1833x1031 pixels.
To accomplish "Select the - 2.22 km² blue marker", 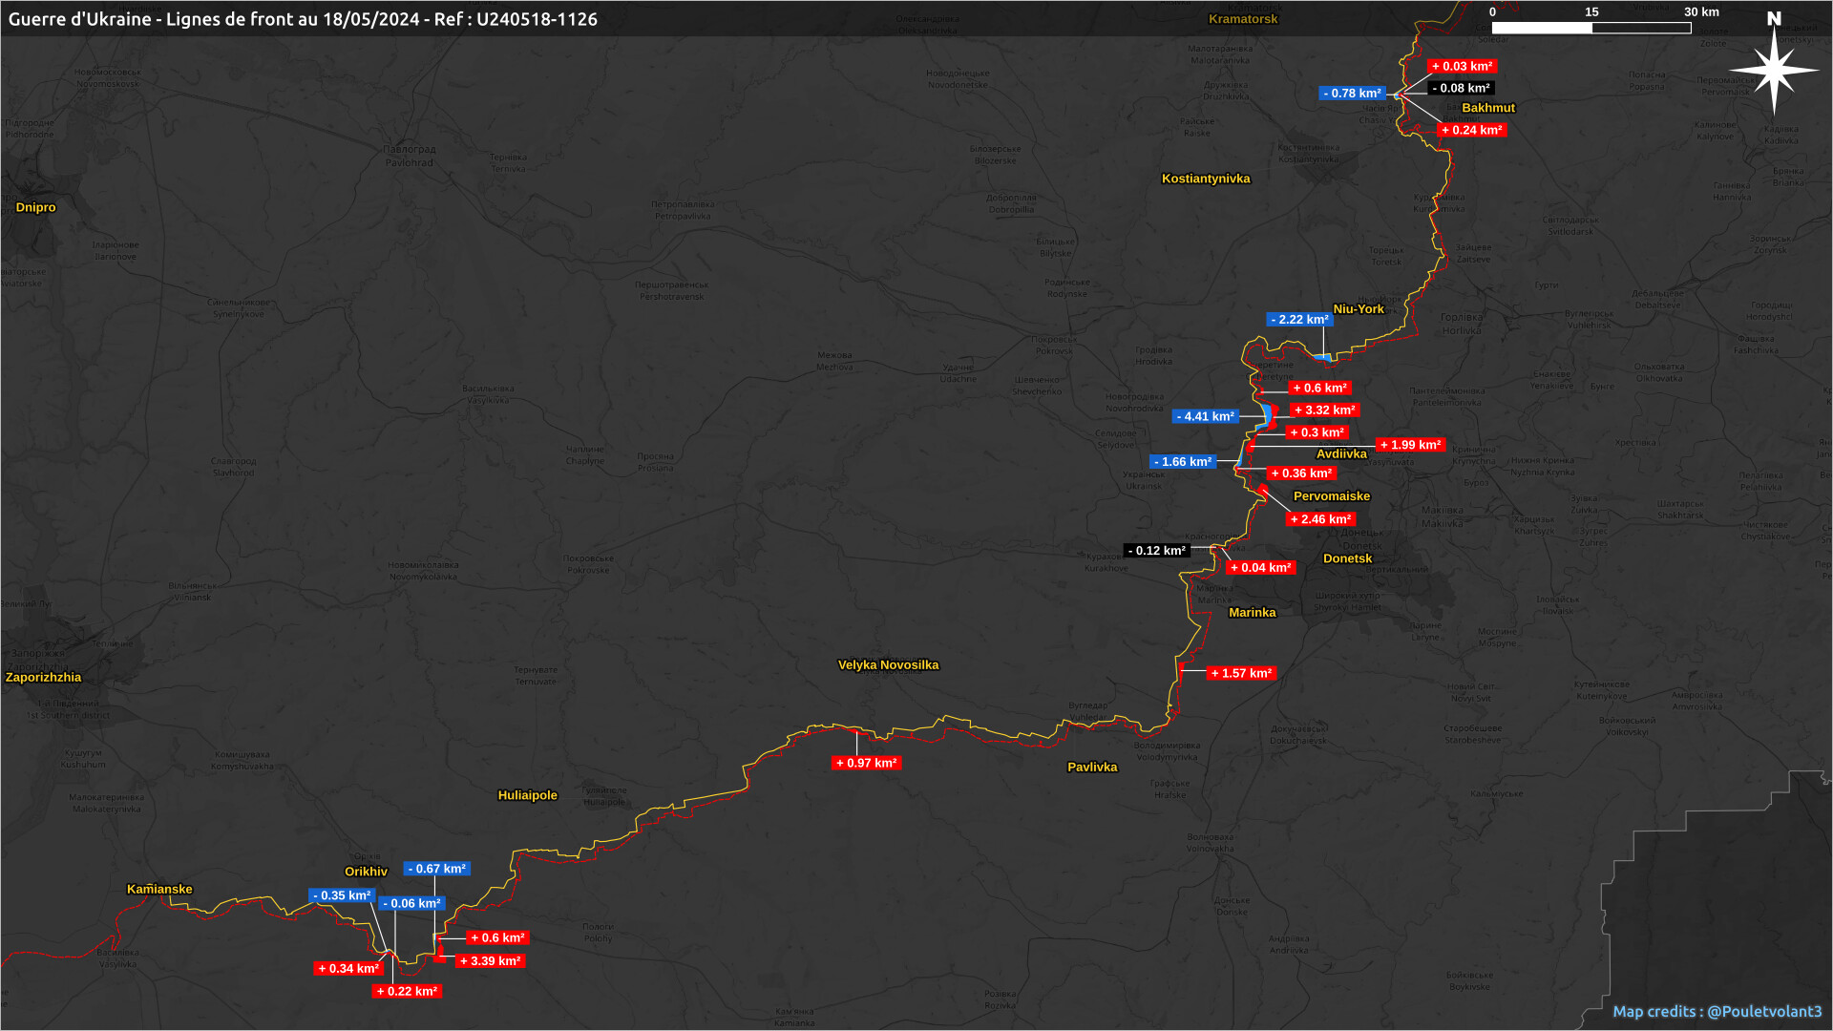I will 1299,320.
